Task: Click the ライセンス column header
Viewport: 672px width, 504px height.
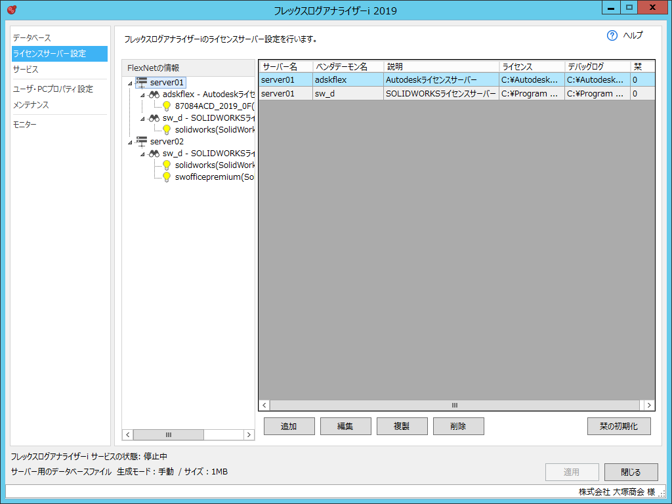Action: coord(532,67)
